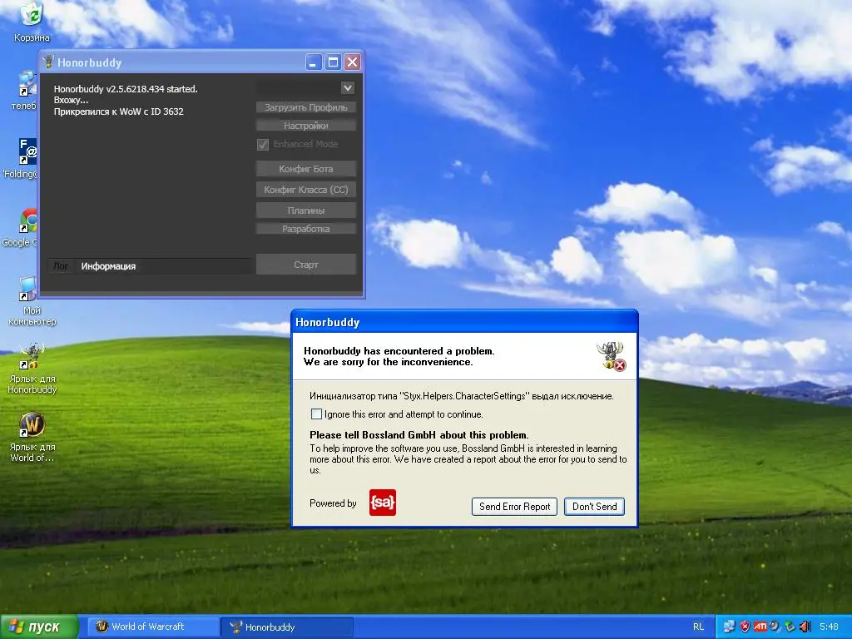Open the volume speaker tray icon
Viewport: 852px width, 639px height.
point(805,627)
